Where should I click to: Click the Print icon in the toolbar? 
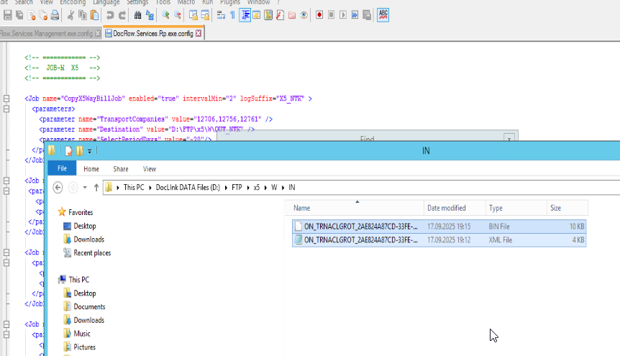click(x=55, y=15)
